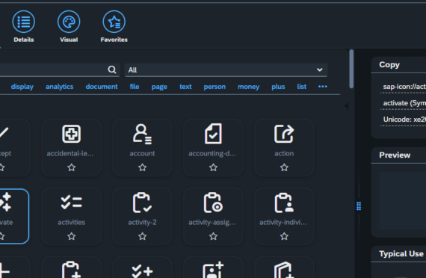
Task: Click the search magnifier icon
Action: click(x=112, y=69)
